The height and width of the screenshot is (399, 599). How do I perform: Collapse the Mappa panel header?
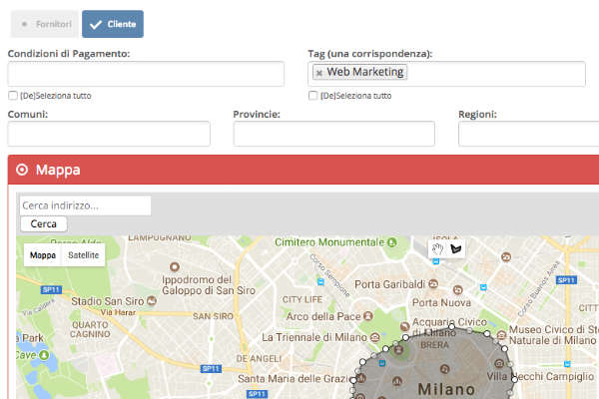(x=303, y=170)
